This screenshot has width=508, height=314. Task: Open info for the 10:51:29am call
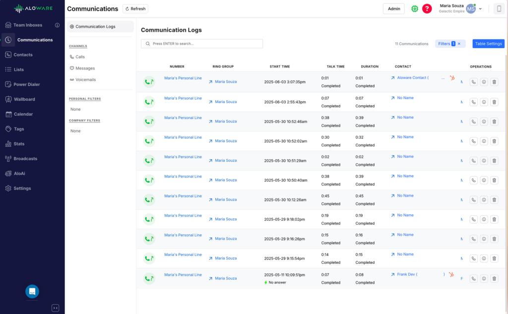[x=484, y=161]
